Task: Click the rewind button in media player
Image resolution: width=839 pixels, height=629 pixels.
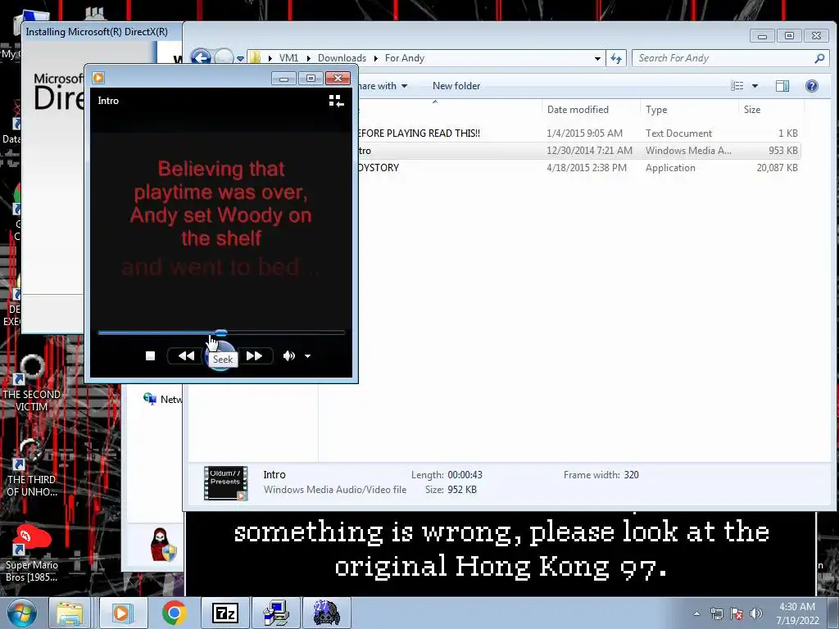Action: click(x=186, y=355)
